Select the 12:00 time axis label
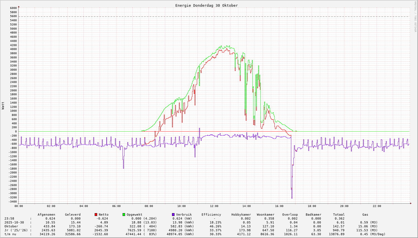Viewport: 418px width, 238px height. 214,206
